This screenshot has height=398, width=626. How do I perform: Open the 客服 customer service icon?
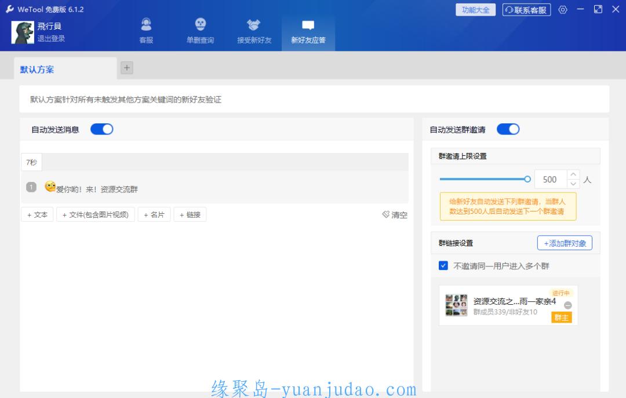(x=146, y=25)
